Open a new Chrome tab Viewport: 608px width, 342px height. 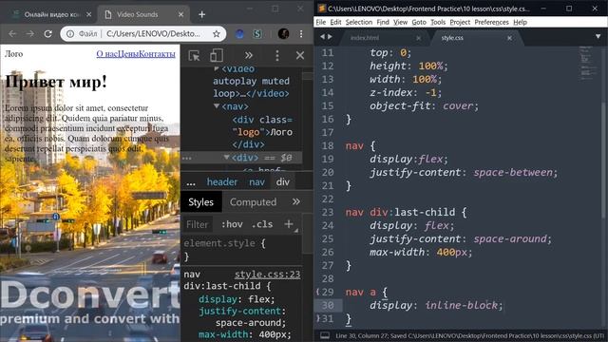click(201, 15)
